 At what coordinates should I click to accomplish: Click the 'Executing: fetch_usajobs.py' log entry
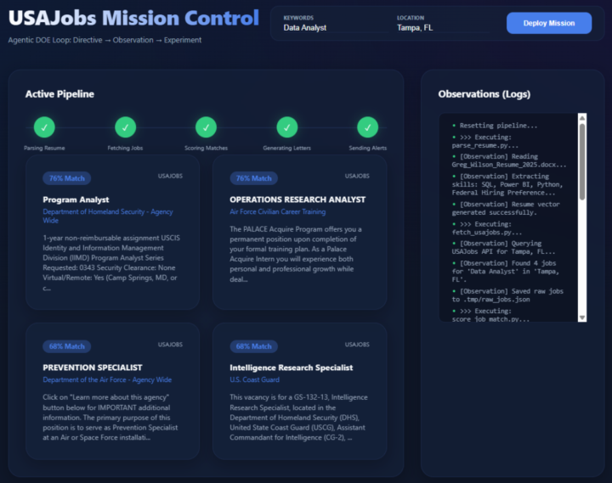coord(487,228)
